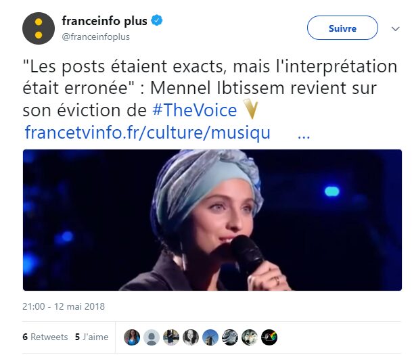Expand the truncated link ellipsis
This screenshot has width=412, height=355.
pyautogui.click(x=304, y=137)
